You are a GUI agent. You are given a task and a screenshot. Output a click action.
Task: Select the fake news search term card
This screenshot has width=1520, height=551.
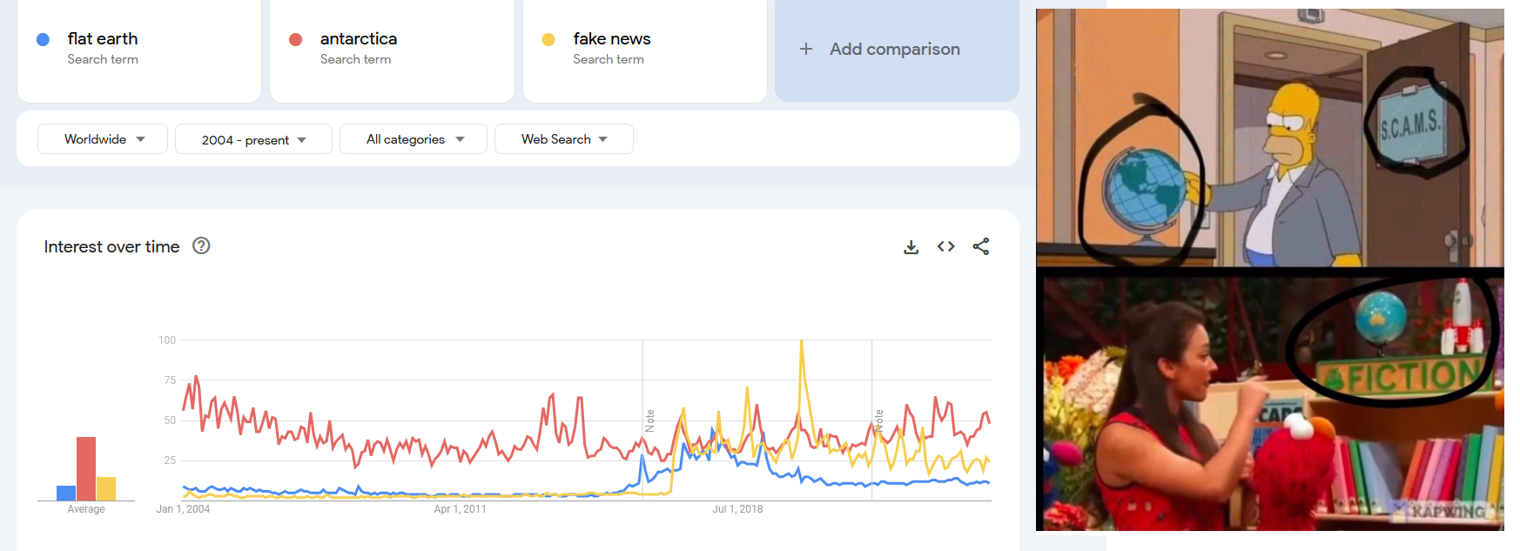pyautogui.click(x=645, y=49)
